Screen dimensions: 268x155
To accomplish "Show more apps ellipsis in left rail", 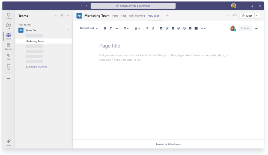I will point(9,79).
